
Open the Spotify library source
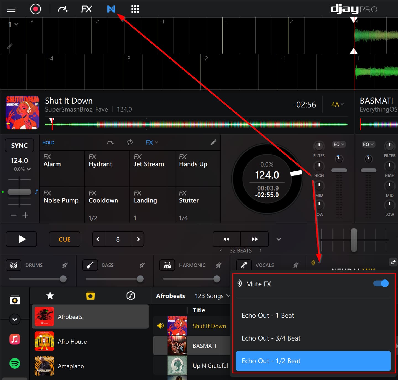pyautogui.click(x=15, y=363)
